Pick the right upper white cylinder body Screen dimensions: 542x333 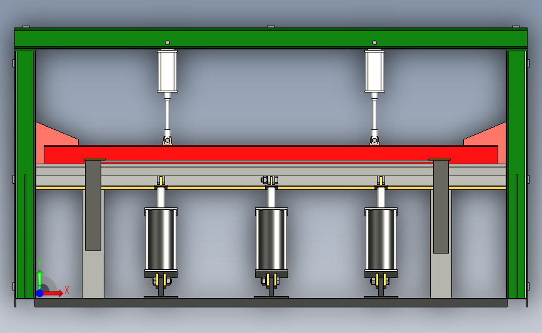point(374,71)
